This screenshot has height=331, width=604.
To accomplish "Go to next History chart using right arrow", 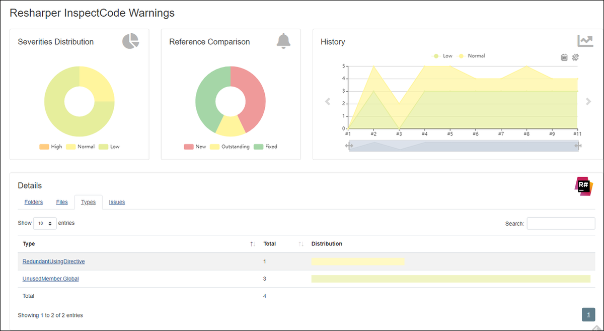I will click(x=588, y=101).
